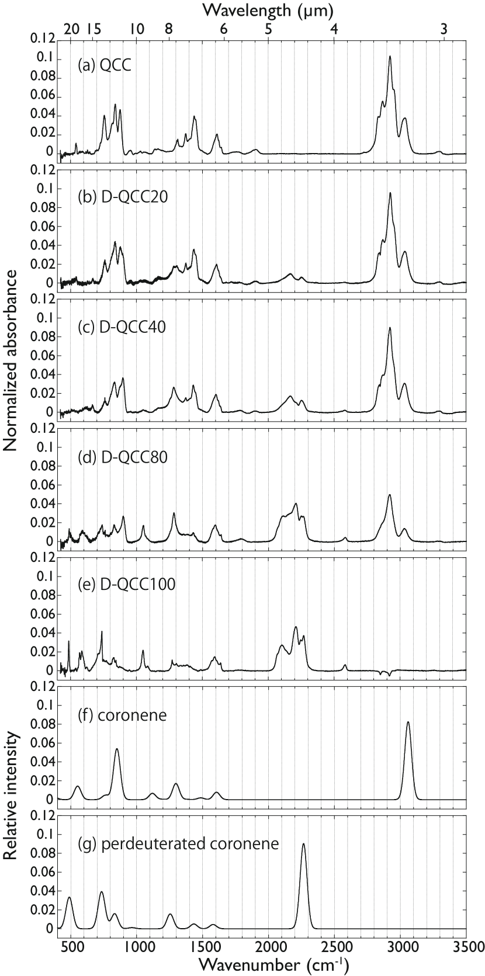Click the 'Wavenumber (cm-1)' bottom axis title
The height and width of the screenshot is (976, 485).
pyautogui.click(x=273, y=964)
